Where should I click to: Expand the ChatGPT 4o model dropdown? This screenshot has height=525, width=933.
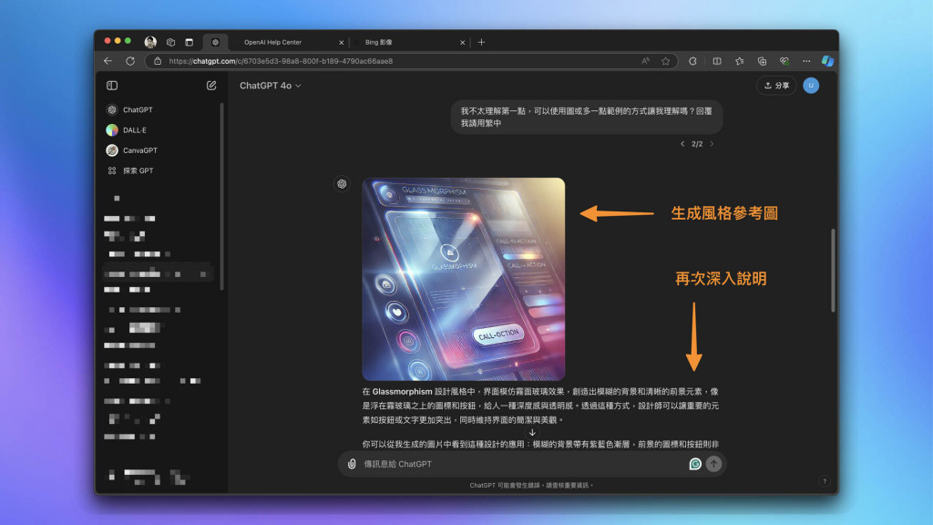click(270, 86)
